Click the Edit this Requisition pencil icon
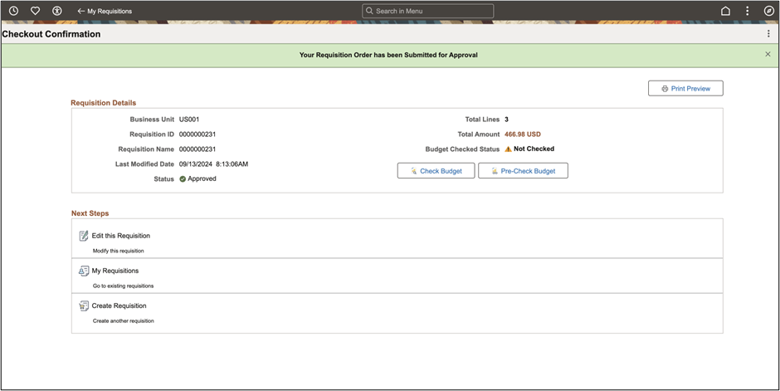Screen dimensions: 780x391 click(83, 236)
